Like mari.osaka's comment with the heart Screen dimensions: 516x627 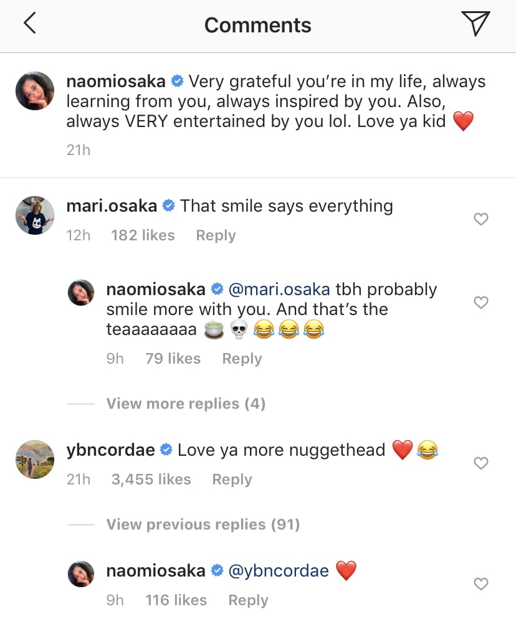pyautogui.click(x=481, y=219)
